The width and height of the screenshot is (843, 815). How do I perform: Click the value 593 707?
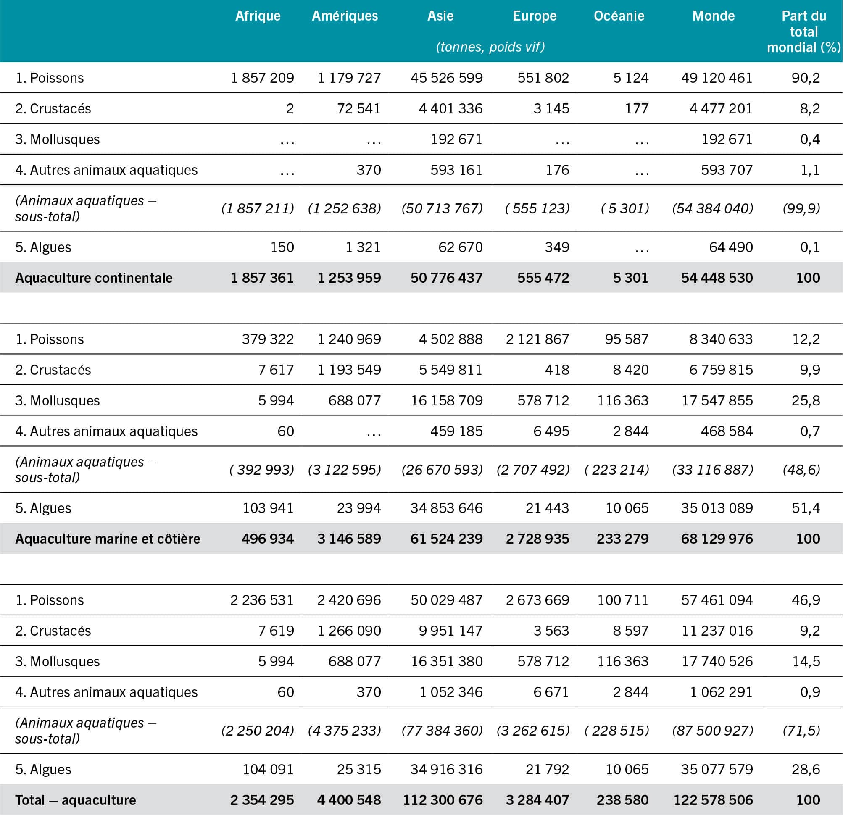pyautogui.click(x=727, y=170)
